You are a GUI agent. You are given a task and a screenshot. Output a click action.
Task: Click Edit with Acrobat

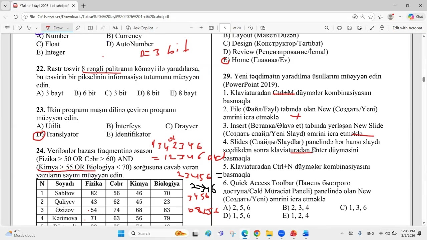point(407,28)
